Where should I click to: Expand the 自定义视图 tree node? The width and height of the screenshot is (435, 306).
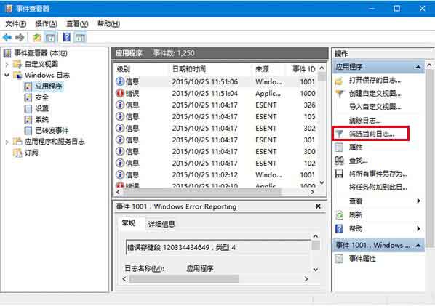coord(7,64)
